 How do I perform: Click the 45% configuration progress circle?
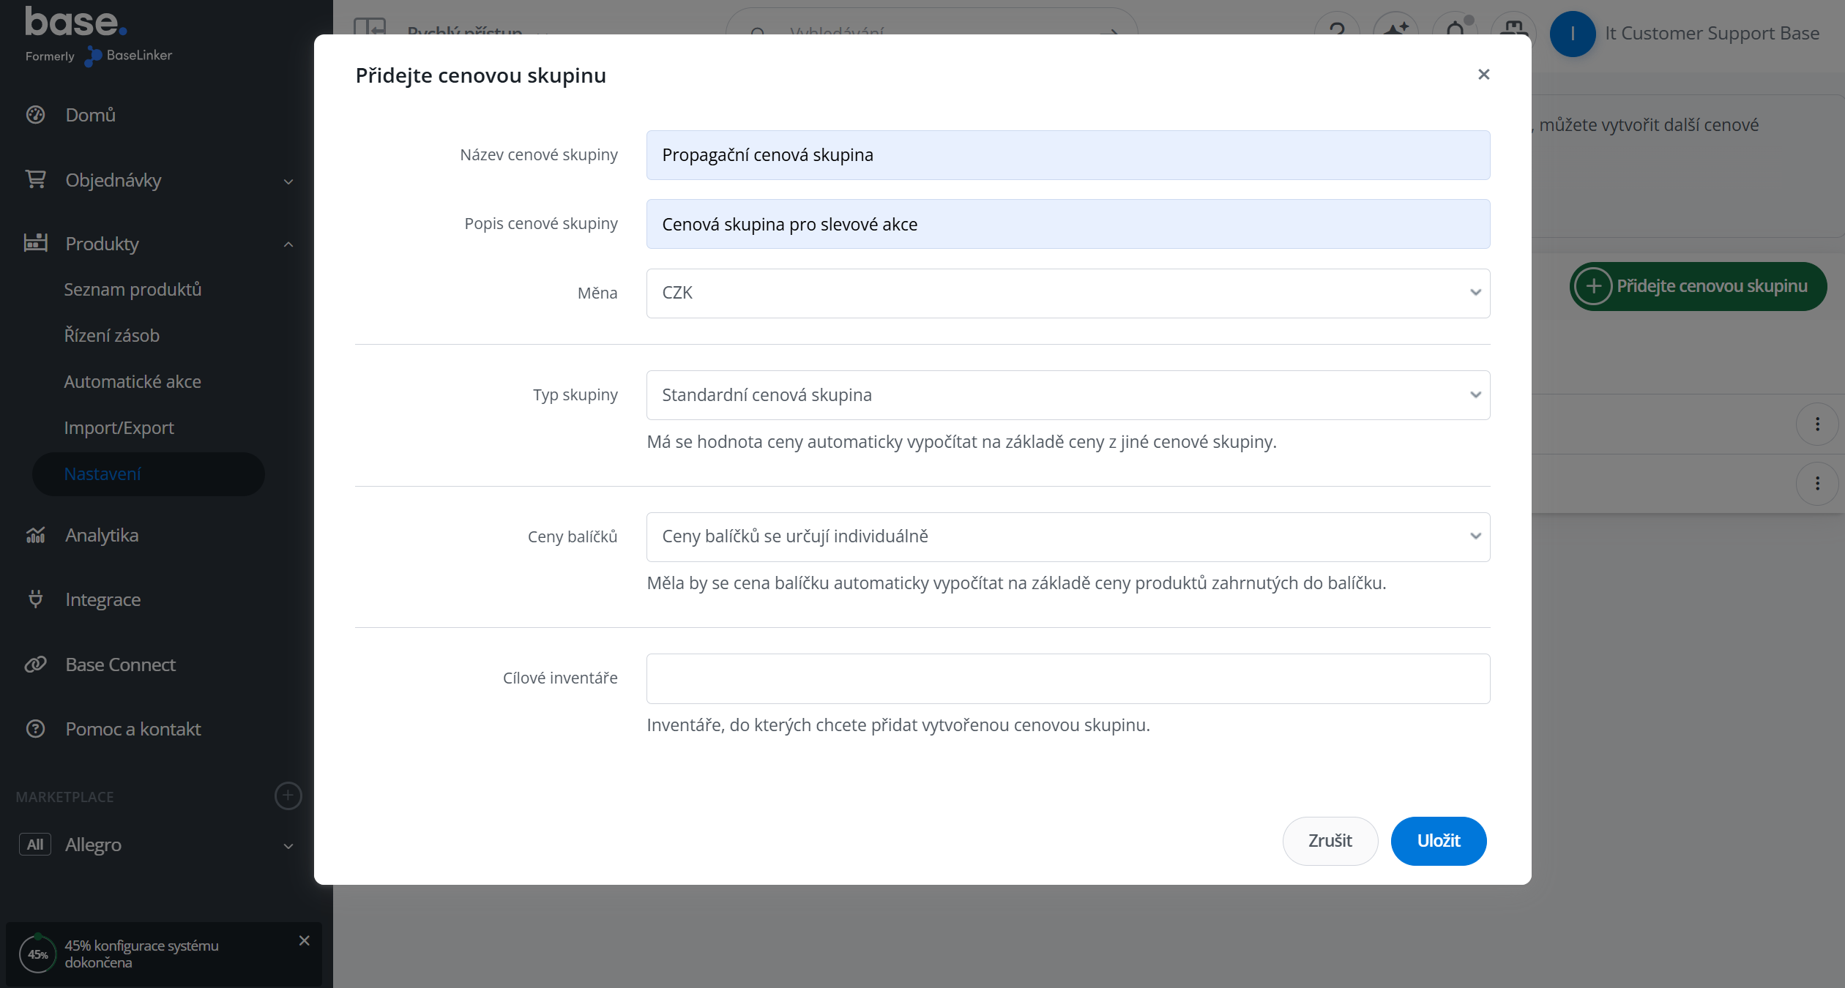pos(38,954)
